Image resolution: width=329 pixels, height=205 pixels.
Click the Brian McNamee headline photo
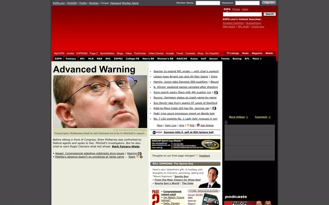(100, 101)
